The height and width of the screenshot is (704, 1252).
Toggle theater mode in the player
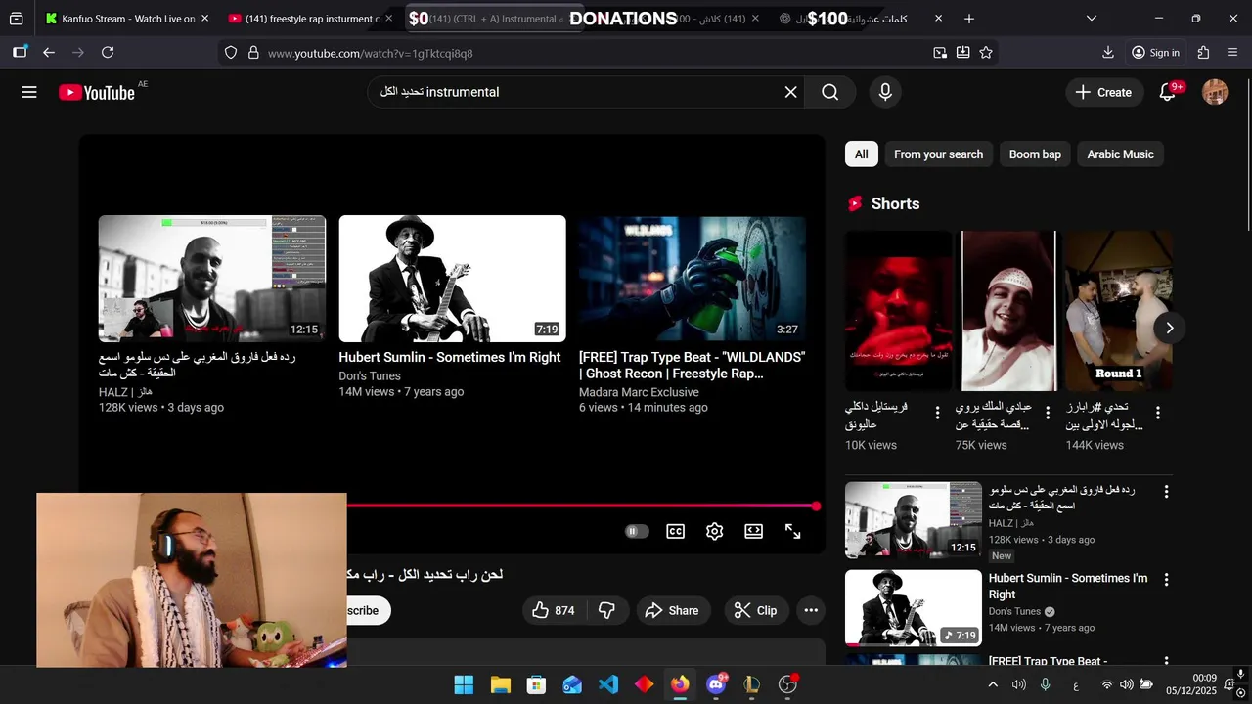coord(753,531)
